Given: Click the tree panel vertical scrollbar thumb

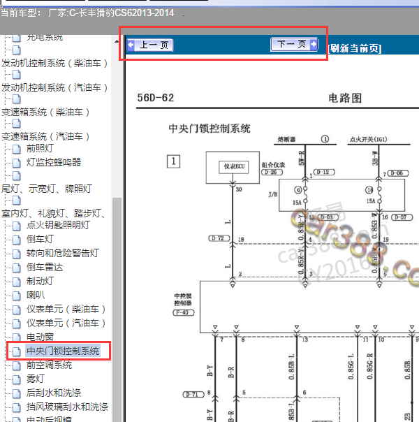Looking at the screenshot, I should tap(117, 310).
